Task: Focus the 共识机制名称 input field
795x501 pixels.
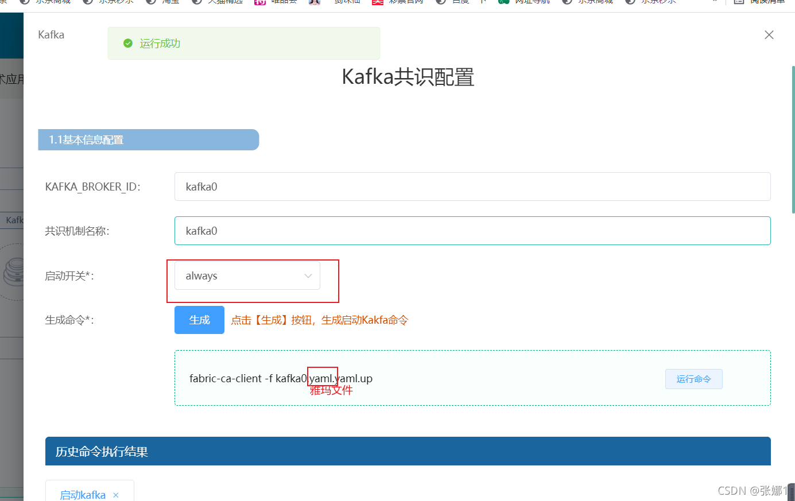Action: point(472,231)
